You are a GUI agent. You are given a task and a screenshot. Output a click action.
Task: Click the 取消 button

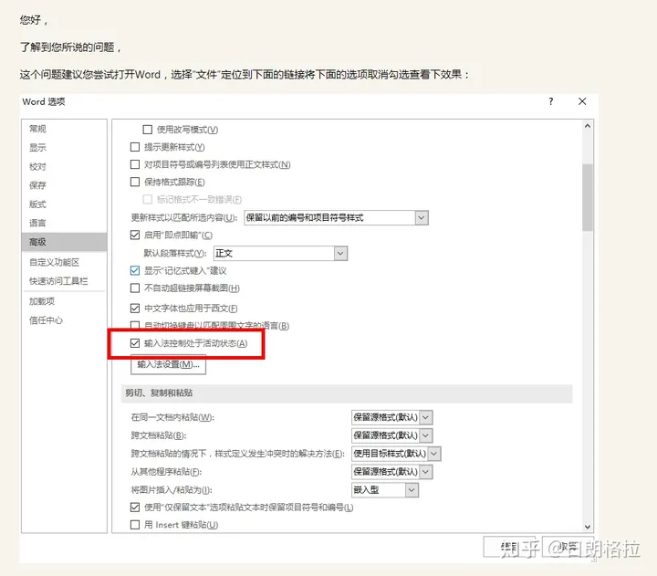[569, 547]
